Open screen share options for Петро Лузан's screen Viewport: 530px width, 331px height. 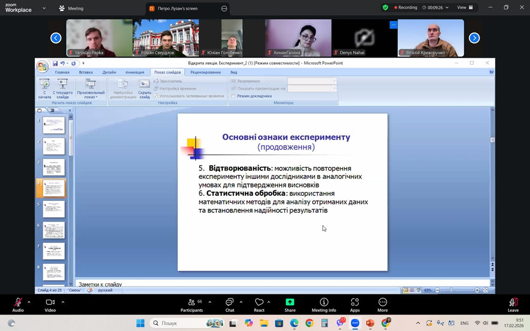coord(224,8)
